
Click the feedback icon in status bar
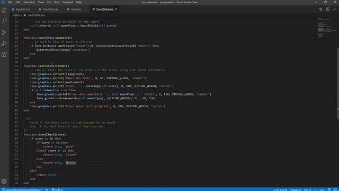pos(329,189)
